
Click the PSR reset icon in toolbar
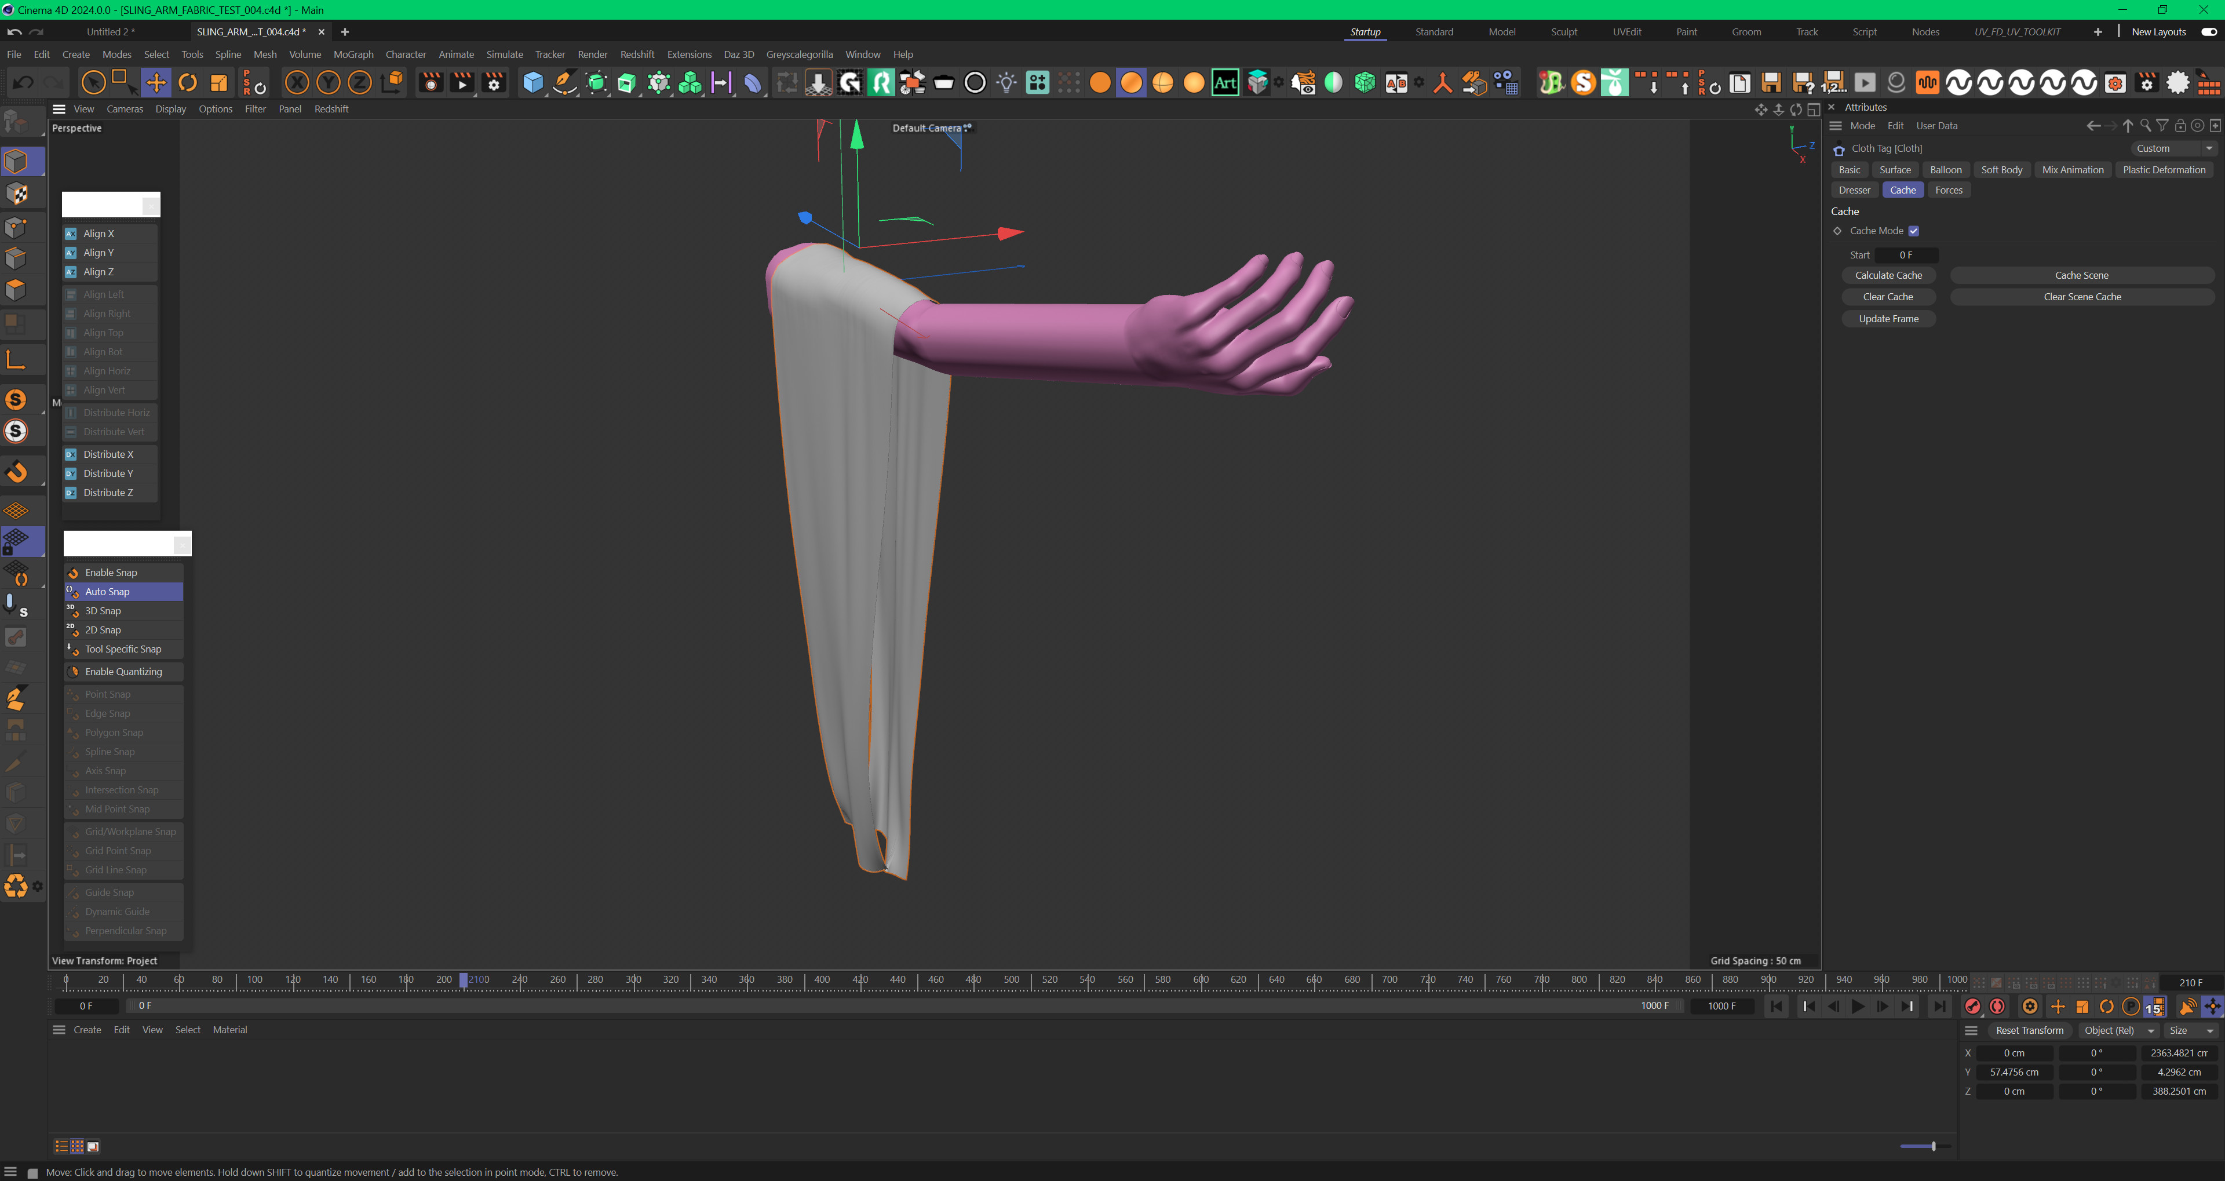pyautogui.click(x=255, y=83)
